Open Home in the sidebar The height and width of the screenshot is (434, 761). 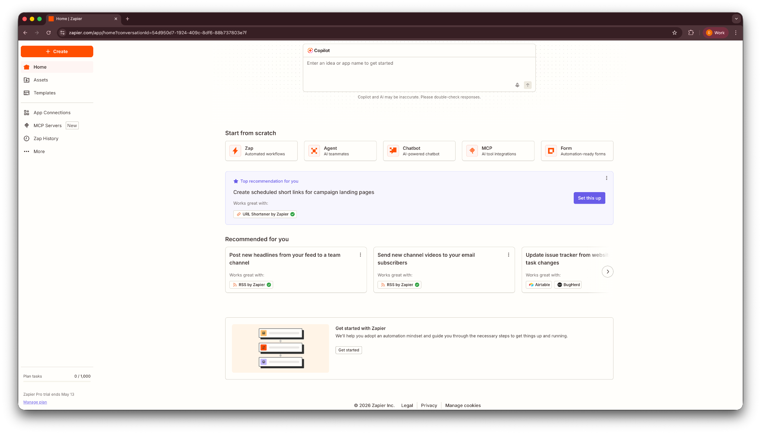point(57,67)
